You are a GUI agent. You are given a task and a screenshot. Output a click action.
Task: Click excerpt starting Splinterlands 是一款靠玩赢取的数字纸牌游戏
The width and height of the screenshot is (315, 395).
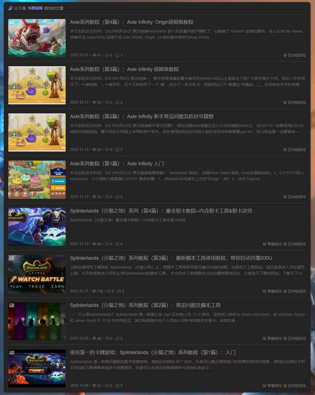(x=187, y=364)
